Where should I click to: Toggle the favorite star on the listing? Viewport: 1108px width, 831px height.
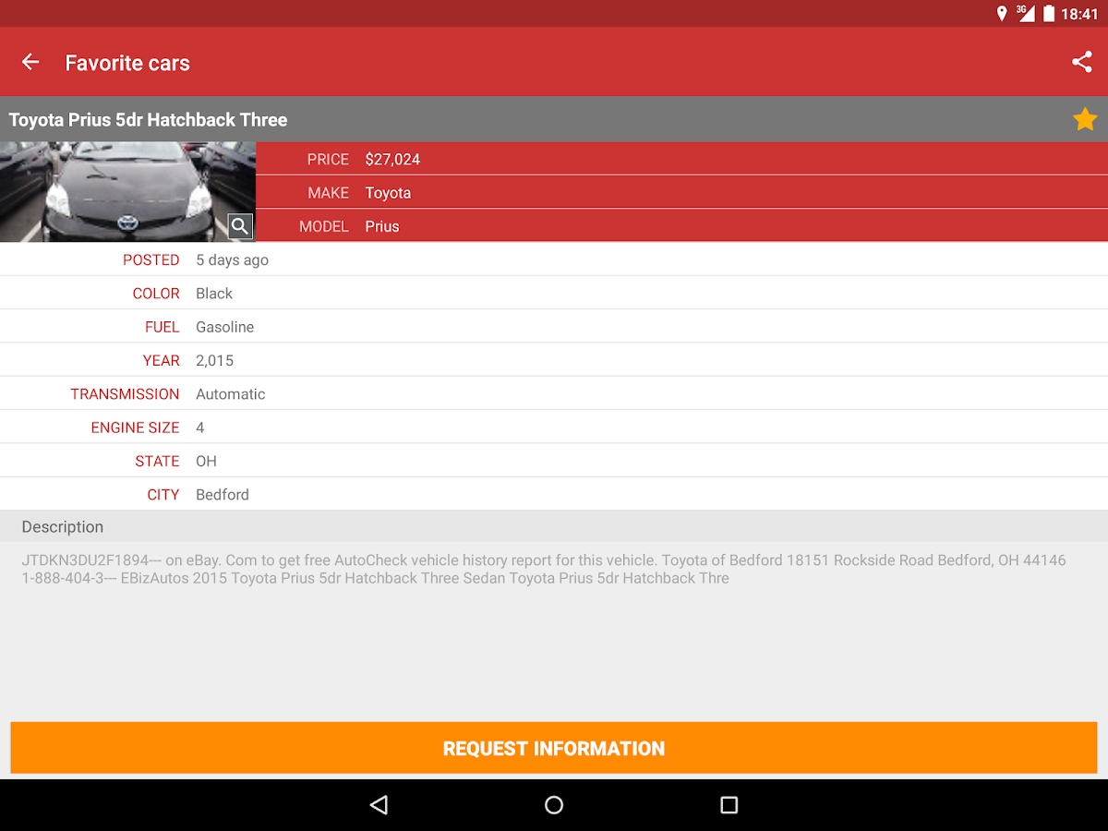(x=1084, y=118)
